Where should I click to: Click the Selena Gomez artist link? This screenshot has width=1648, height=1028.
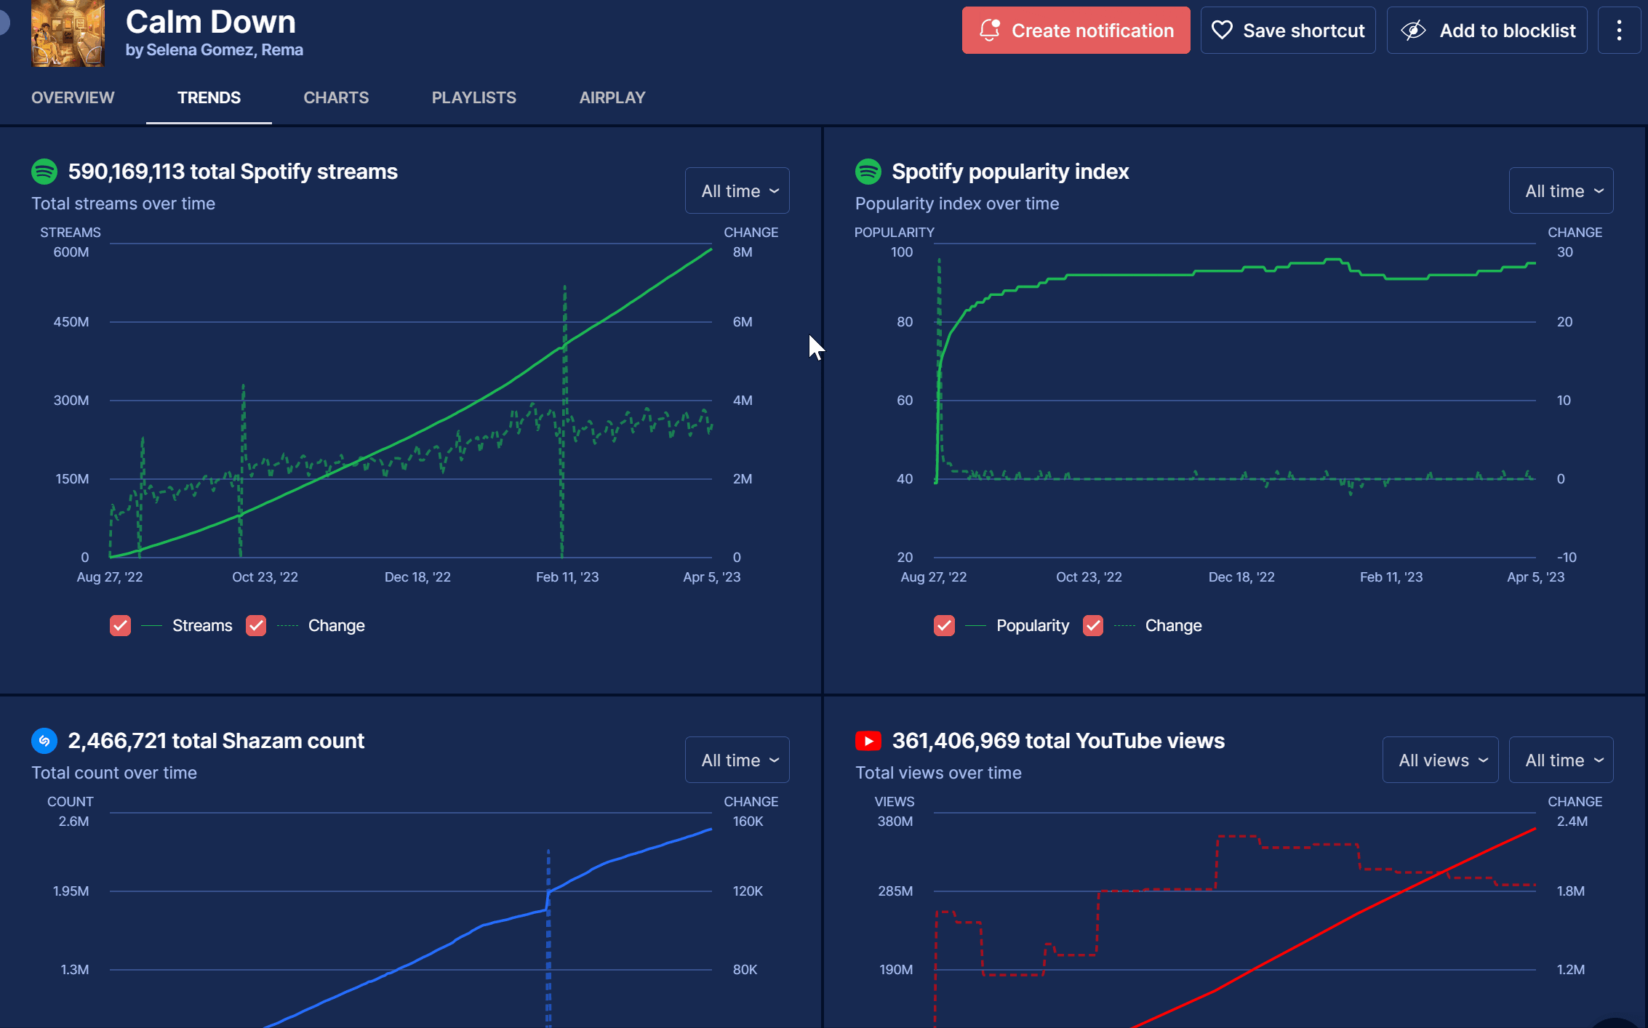tap(200, 50)
